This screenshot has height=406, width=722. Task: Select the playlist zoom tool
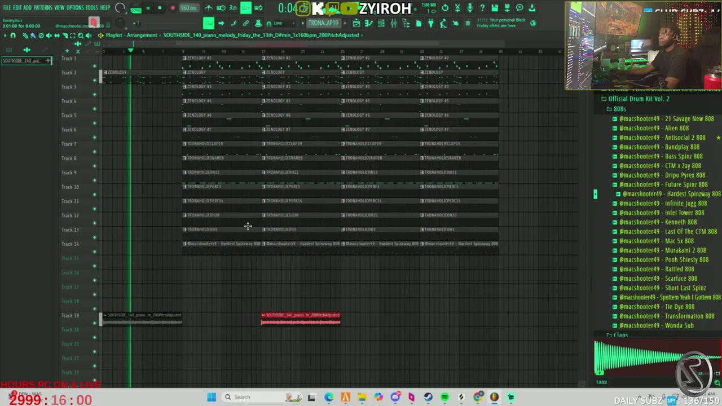click(x=80, y=36)
